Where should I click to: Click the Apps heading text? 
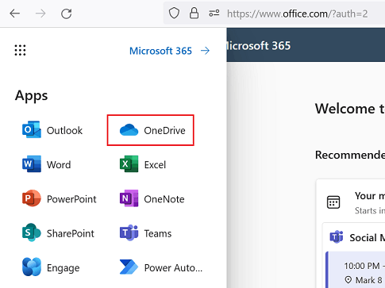click(x=31, y=95)
